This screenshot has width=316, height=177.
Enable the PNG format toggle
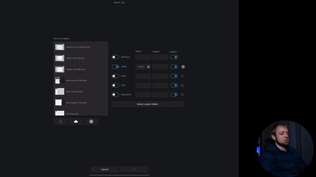pos(115,76)
